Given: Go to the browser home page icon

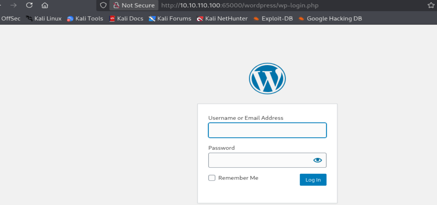Looking at the screenshot, I should pyautogui.click(x=45, y=5).
